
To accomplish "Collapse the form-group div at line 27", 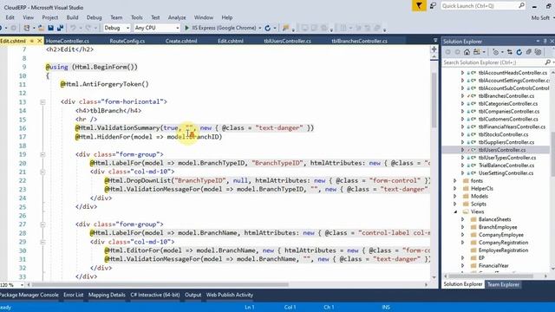I will click(x=42, y=224).
